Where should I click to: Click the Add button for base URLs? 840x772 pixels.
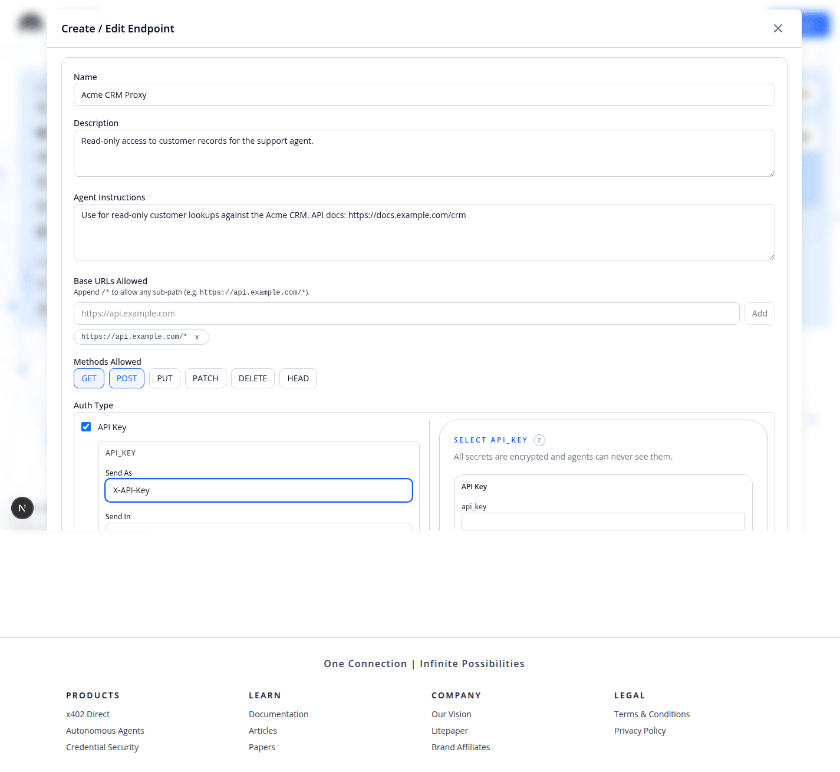[x=759, y=314]
